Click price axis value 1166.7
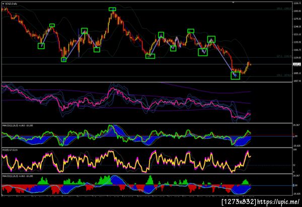 click(297, 50)
